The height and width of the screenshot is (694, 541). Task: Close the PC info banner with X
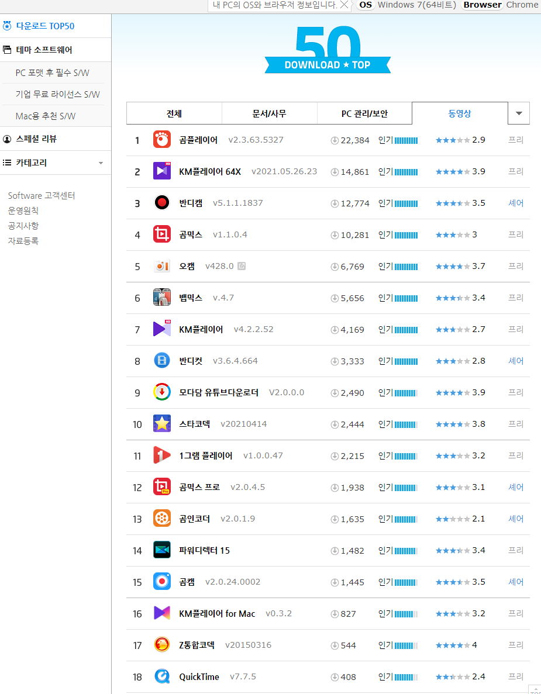[344, 5]
